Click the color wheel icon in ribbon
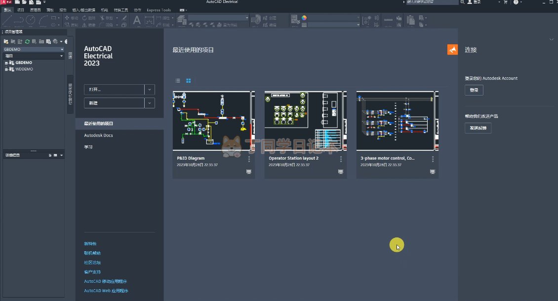Image resolution: width=558 pixels, height=301 pixels. 304,18
